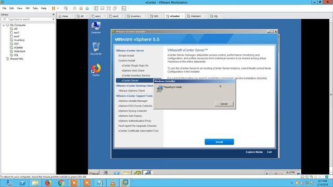Select esxi1 in the library tree

(17, 33)
